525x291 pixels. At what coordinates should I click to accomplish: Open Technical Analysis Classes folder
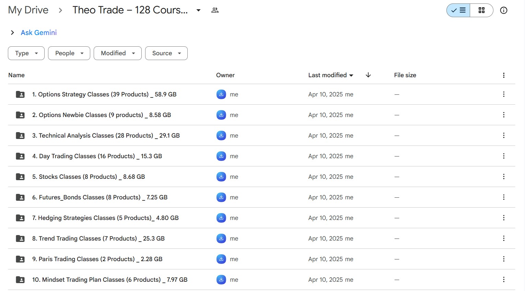106,136
